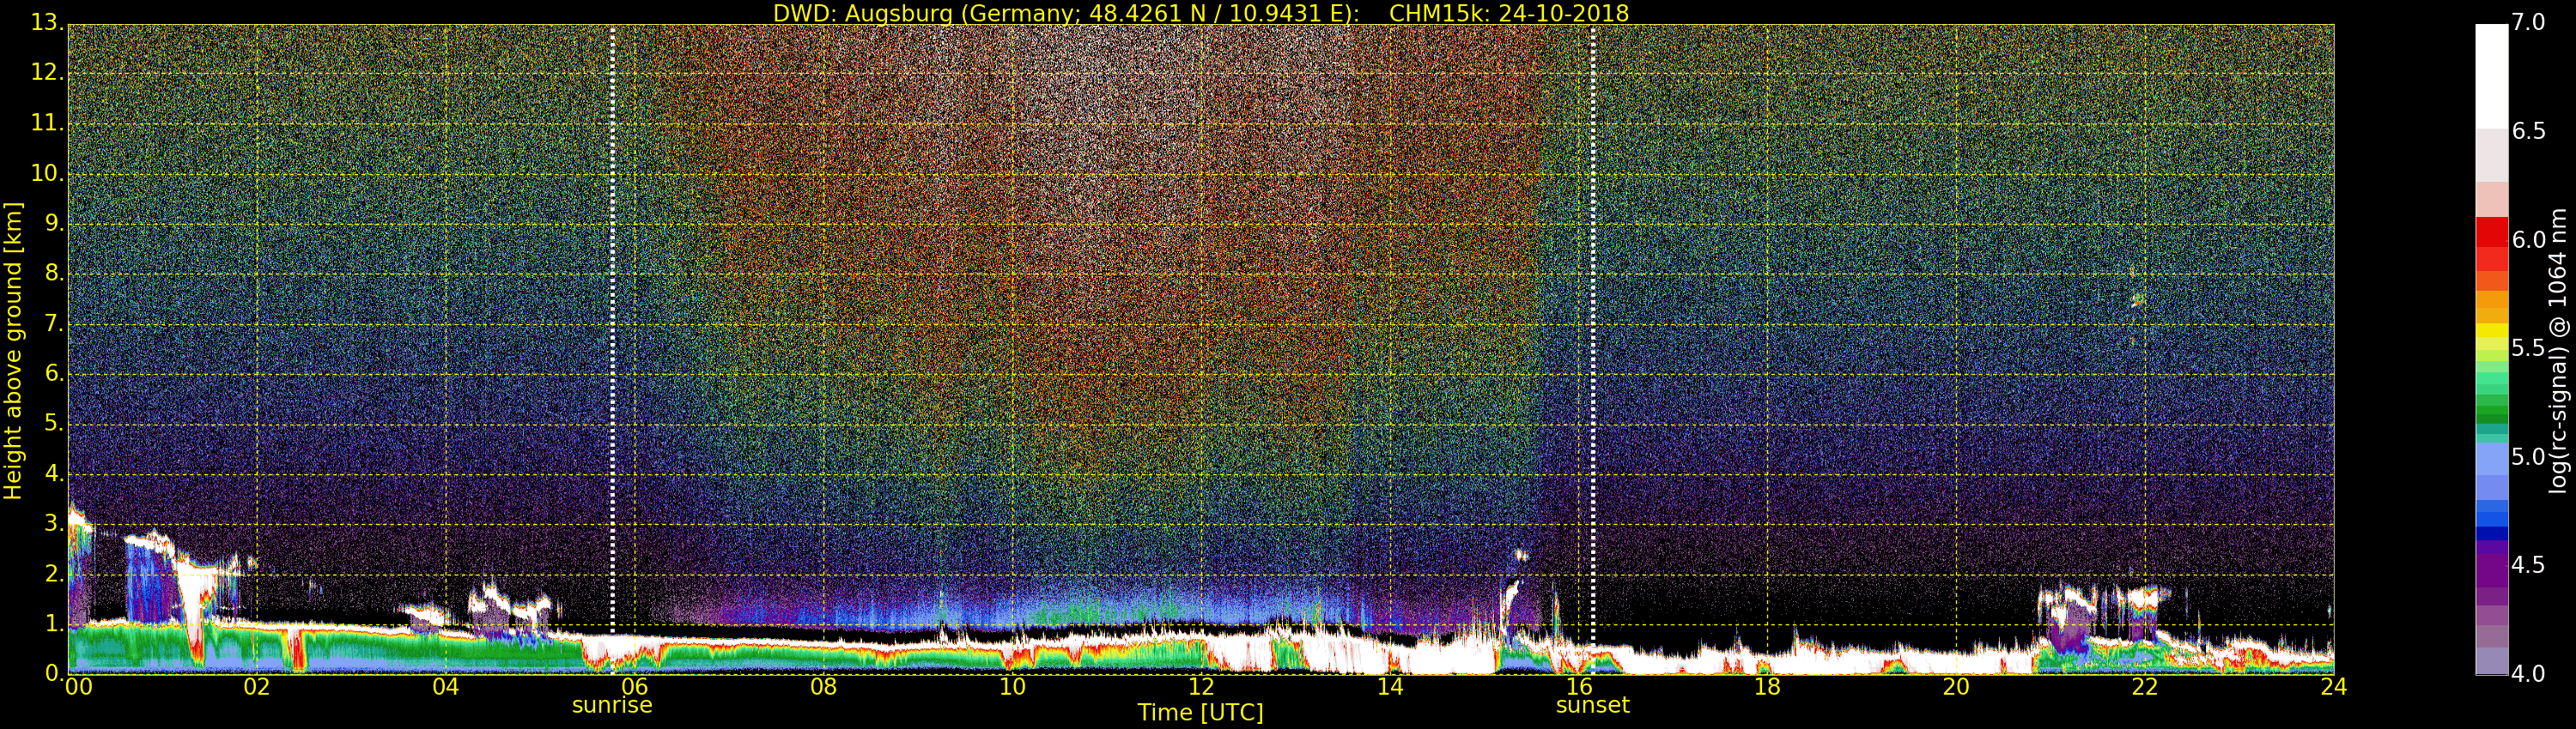This screenshot has height=729, width=2576.
Task: Select the 24 hour tick on the time axis
Action: pos(2333,686)
